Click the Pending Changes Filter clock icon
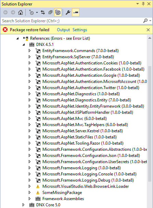The height and width of the screenshot is (208, 153). coord(31,12)
